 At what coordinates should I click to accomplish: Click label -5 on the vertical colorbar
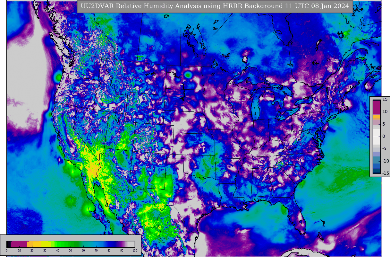coord(384,148)
